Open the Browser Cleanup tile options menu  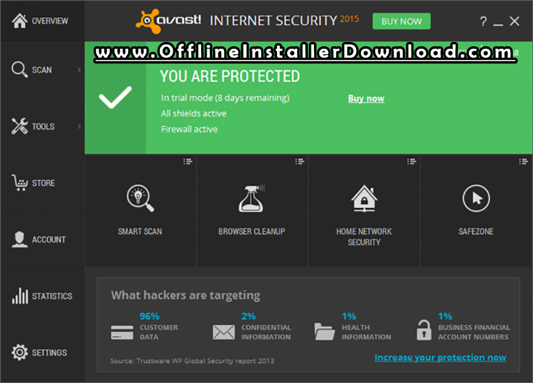click(299, 162)
